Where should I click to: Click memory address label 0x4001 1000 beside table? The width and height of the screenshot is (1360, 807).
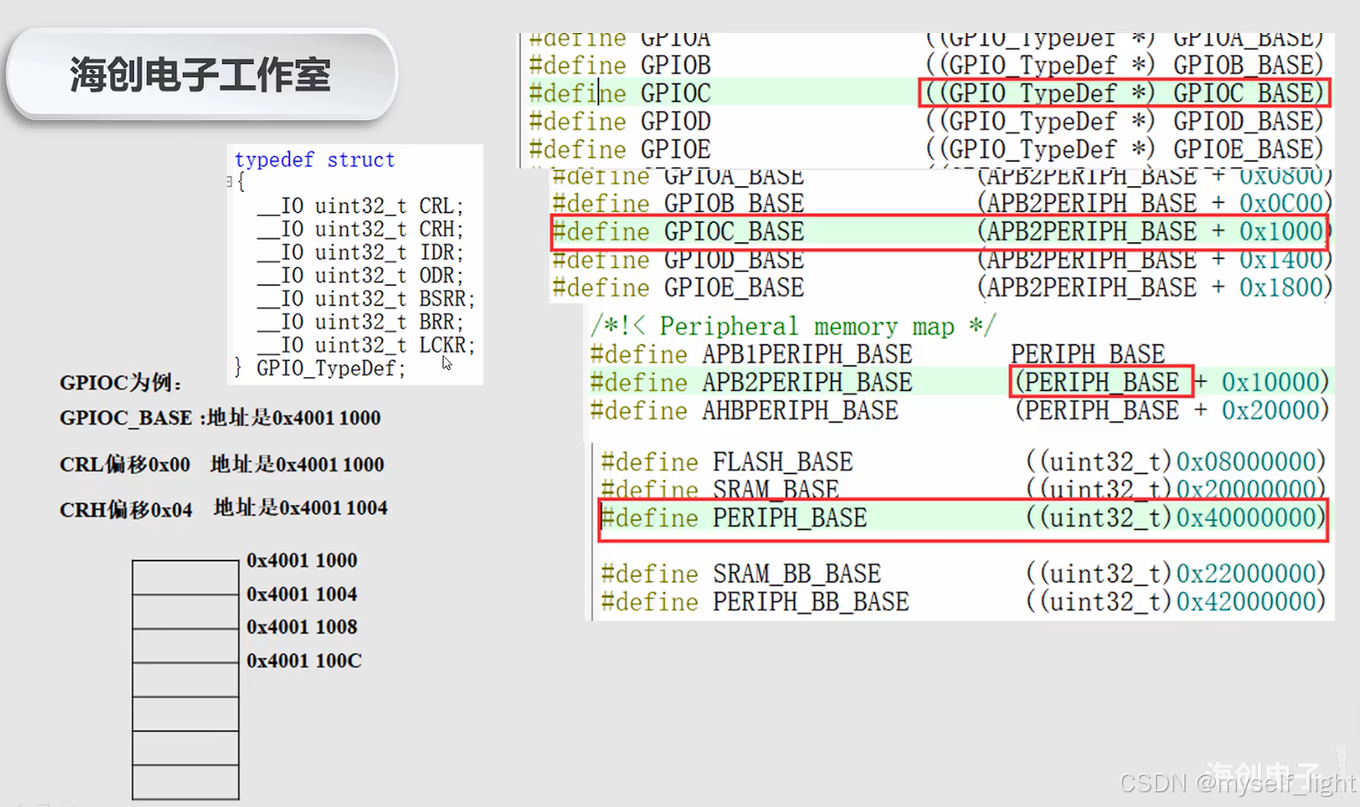(302, 560)
